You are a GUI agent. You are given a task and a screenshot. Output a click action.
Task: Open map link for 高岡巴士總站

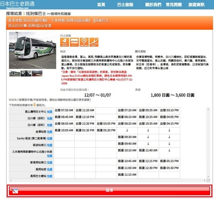click(50, 176)
